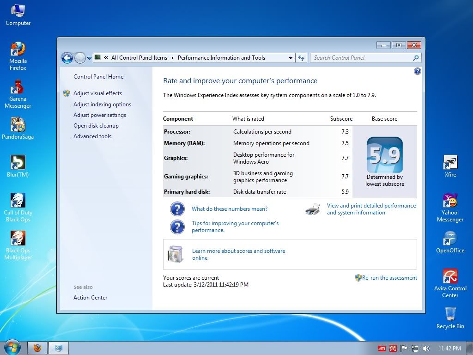Click the blue Back navigation arrow

point(67,58)
